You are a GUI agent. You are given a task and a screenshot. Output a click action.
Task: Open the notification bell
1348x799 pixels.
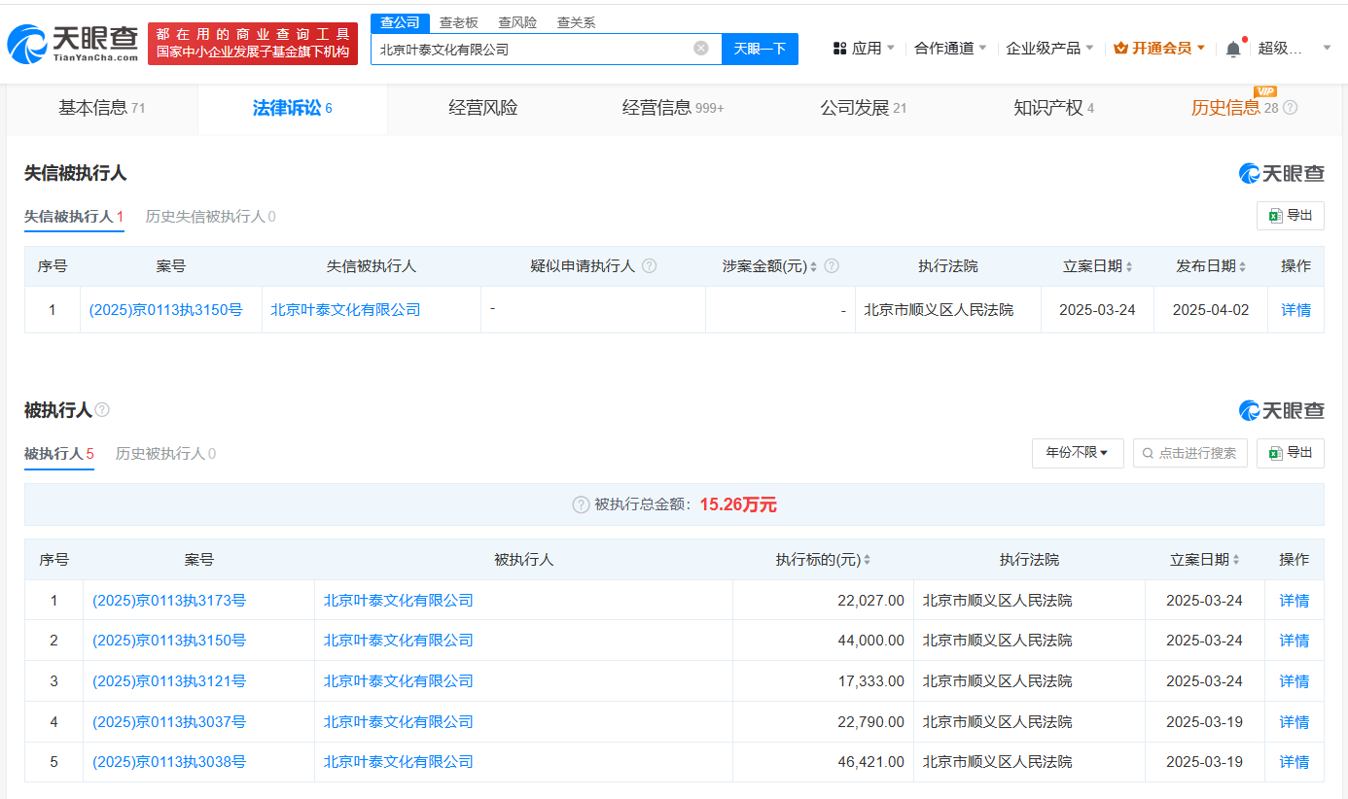tap(1233, 49)
